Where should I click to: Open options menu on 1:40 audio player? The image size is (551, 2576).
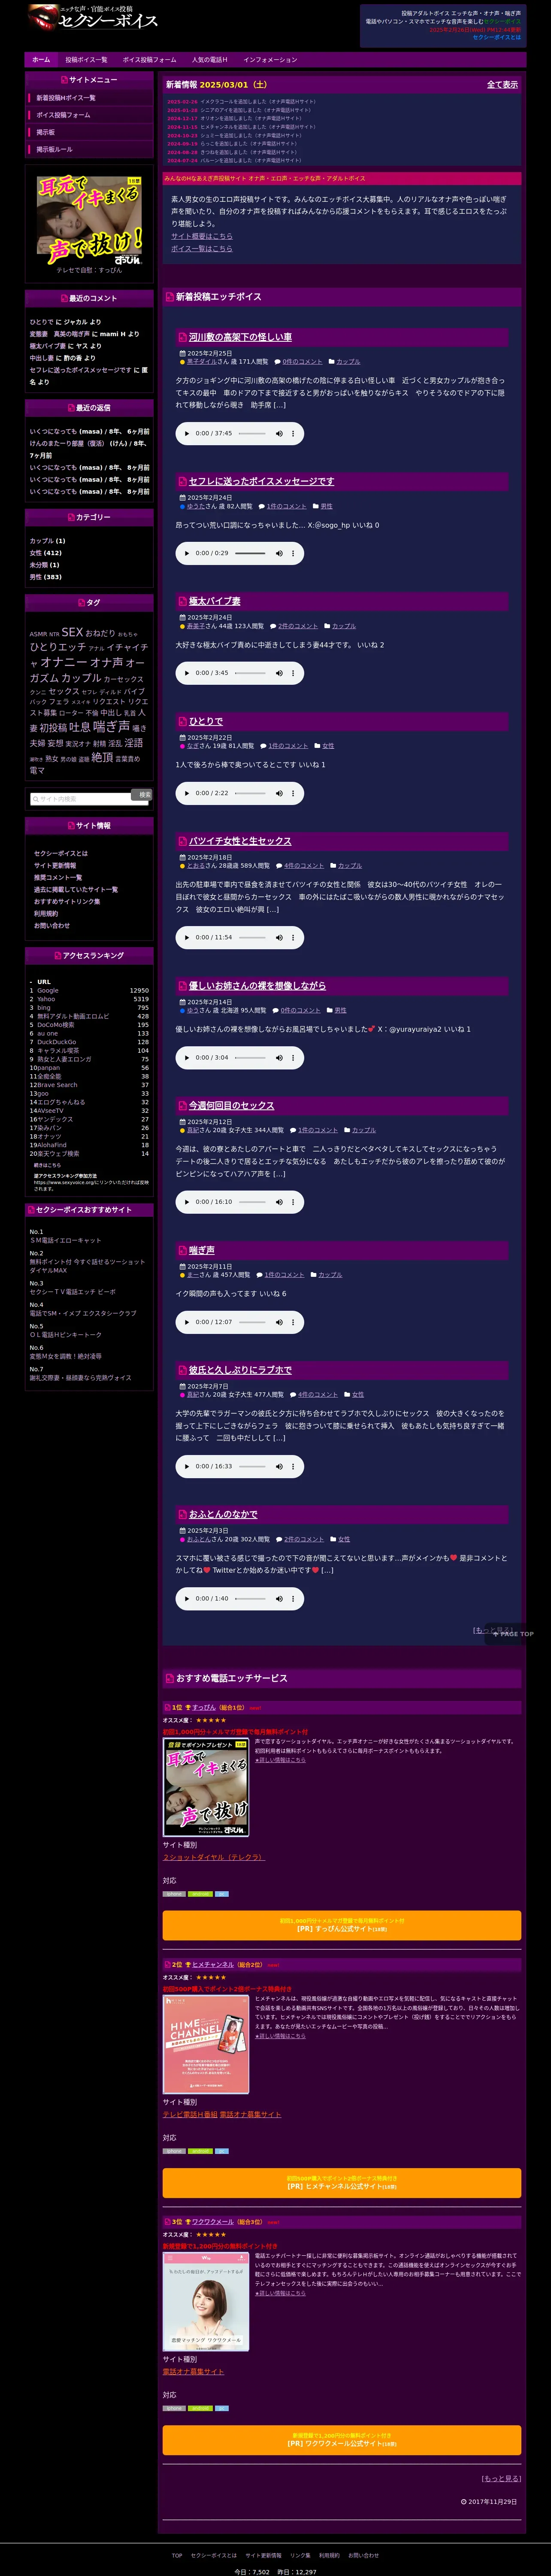(293, 1598)
